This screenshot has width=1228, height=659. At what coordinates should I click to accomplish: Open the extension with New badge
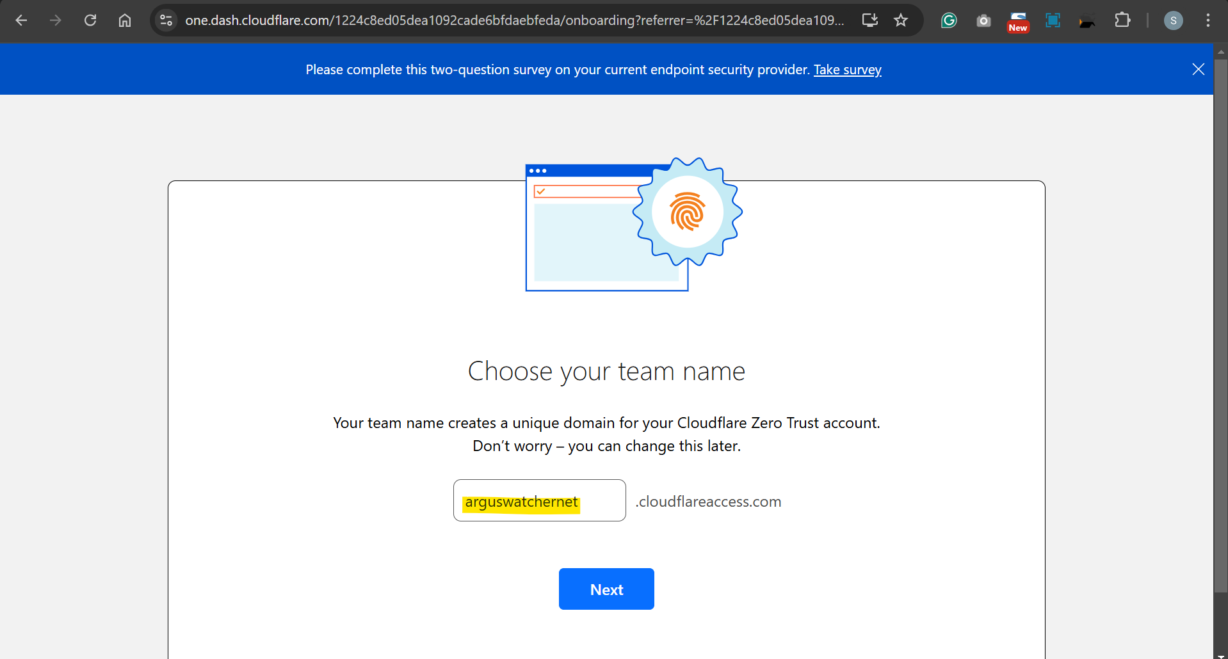[1018, 22]
